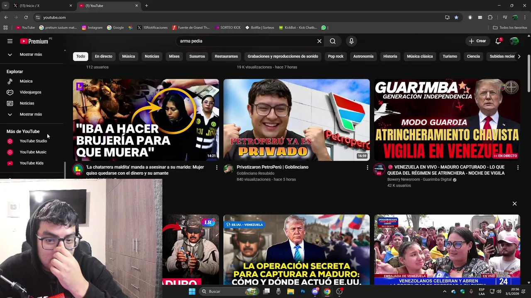Open the Instagram bookmark

[92, 28]
